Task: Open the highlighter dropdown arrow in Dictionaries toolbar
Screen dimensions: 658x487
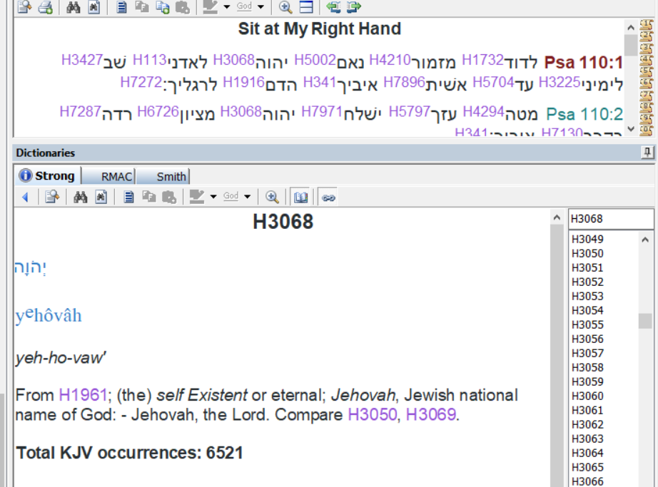Action: point(213,197)
